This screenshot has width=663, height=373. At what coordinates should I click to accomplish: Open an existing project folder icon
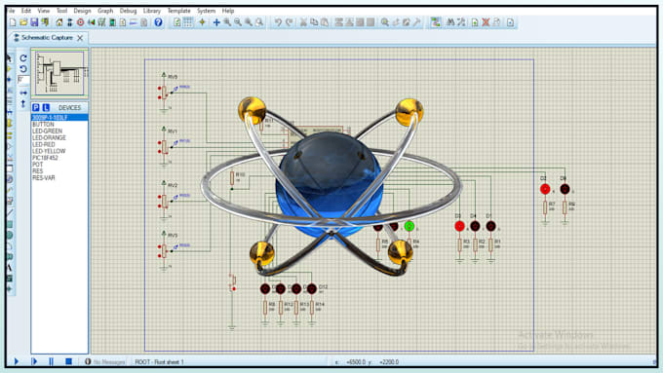pos(23,22)
